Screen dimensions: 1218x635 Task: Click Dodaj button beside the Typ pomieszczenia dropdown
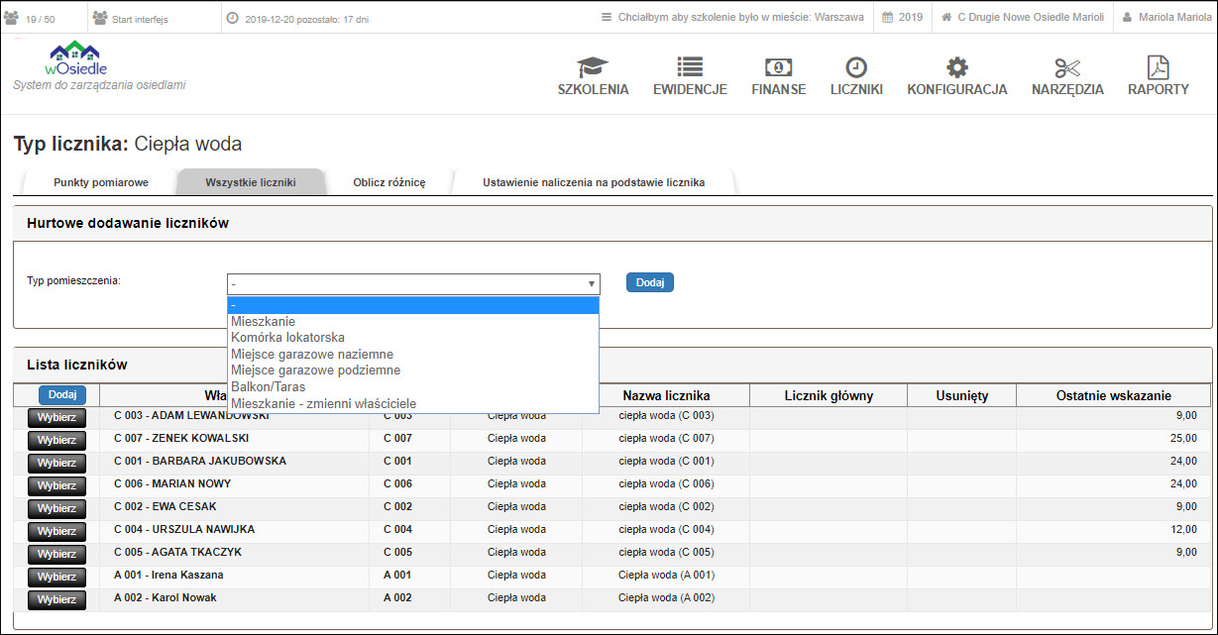(x=650, y=282)
